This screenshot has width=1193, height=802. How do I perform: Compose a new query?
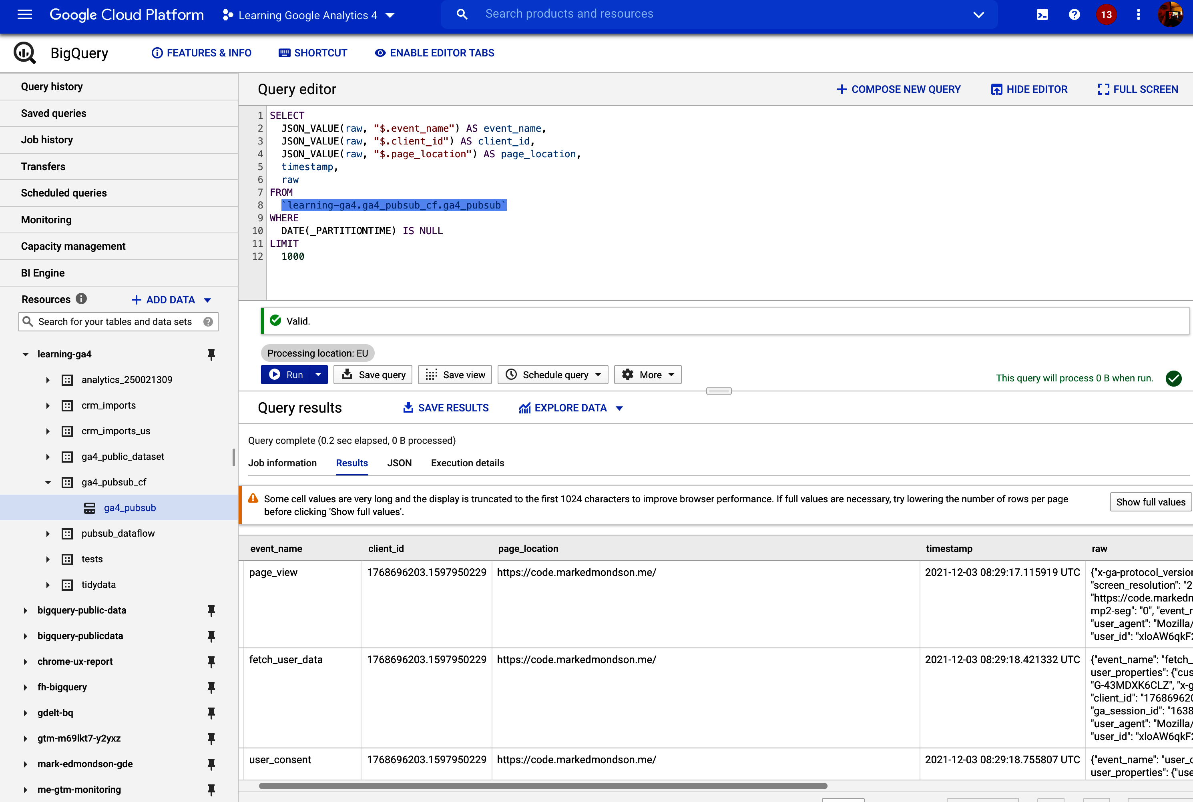(898, 89)
